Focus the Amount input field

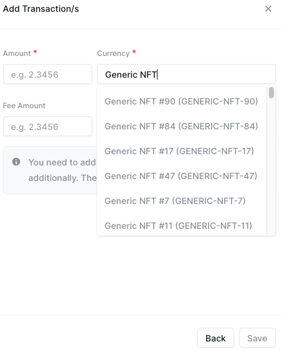(48, 74)
